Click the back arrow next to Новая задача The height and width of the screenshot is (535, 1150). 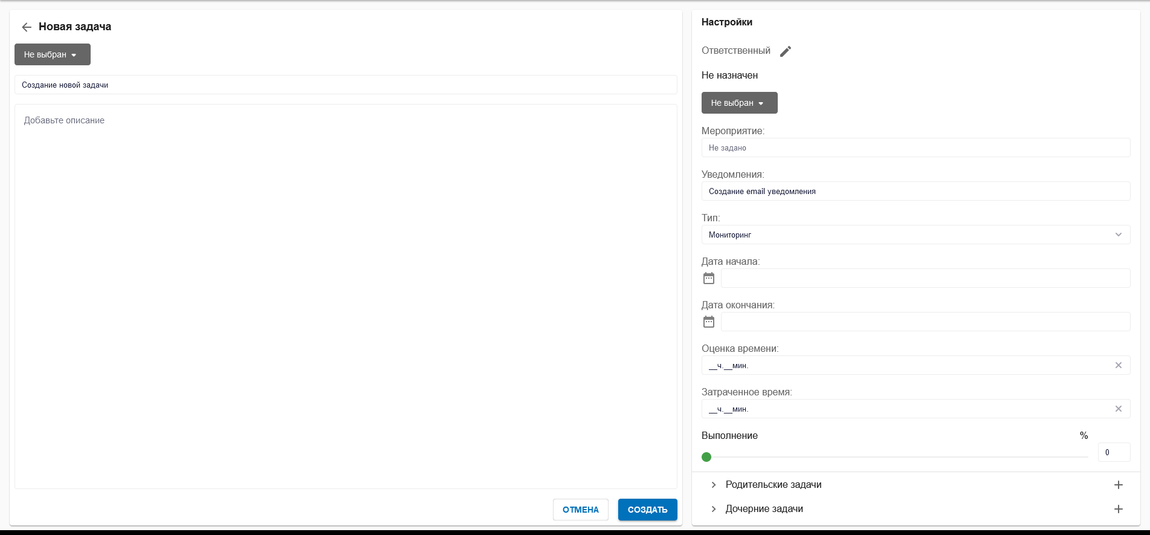26,27
